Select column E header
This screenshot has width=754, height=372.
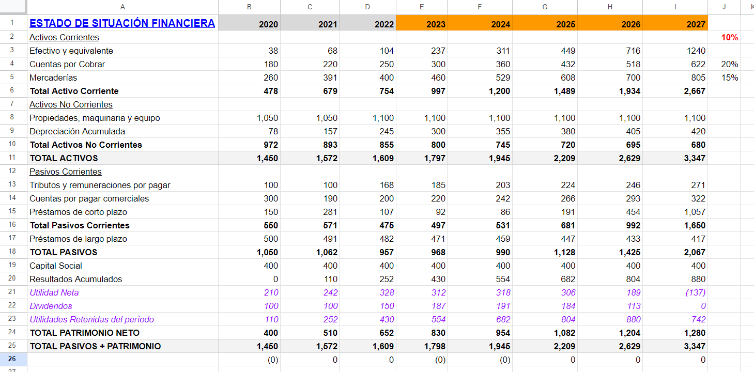[x=422, y=7]
